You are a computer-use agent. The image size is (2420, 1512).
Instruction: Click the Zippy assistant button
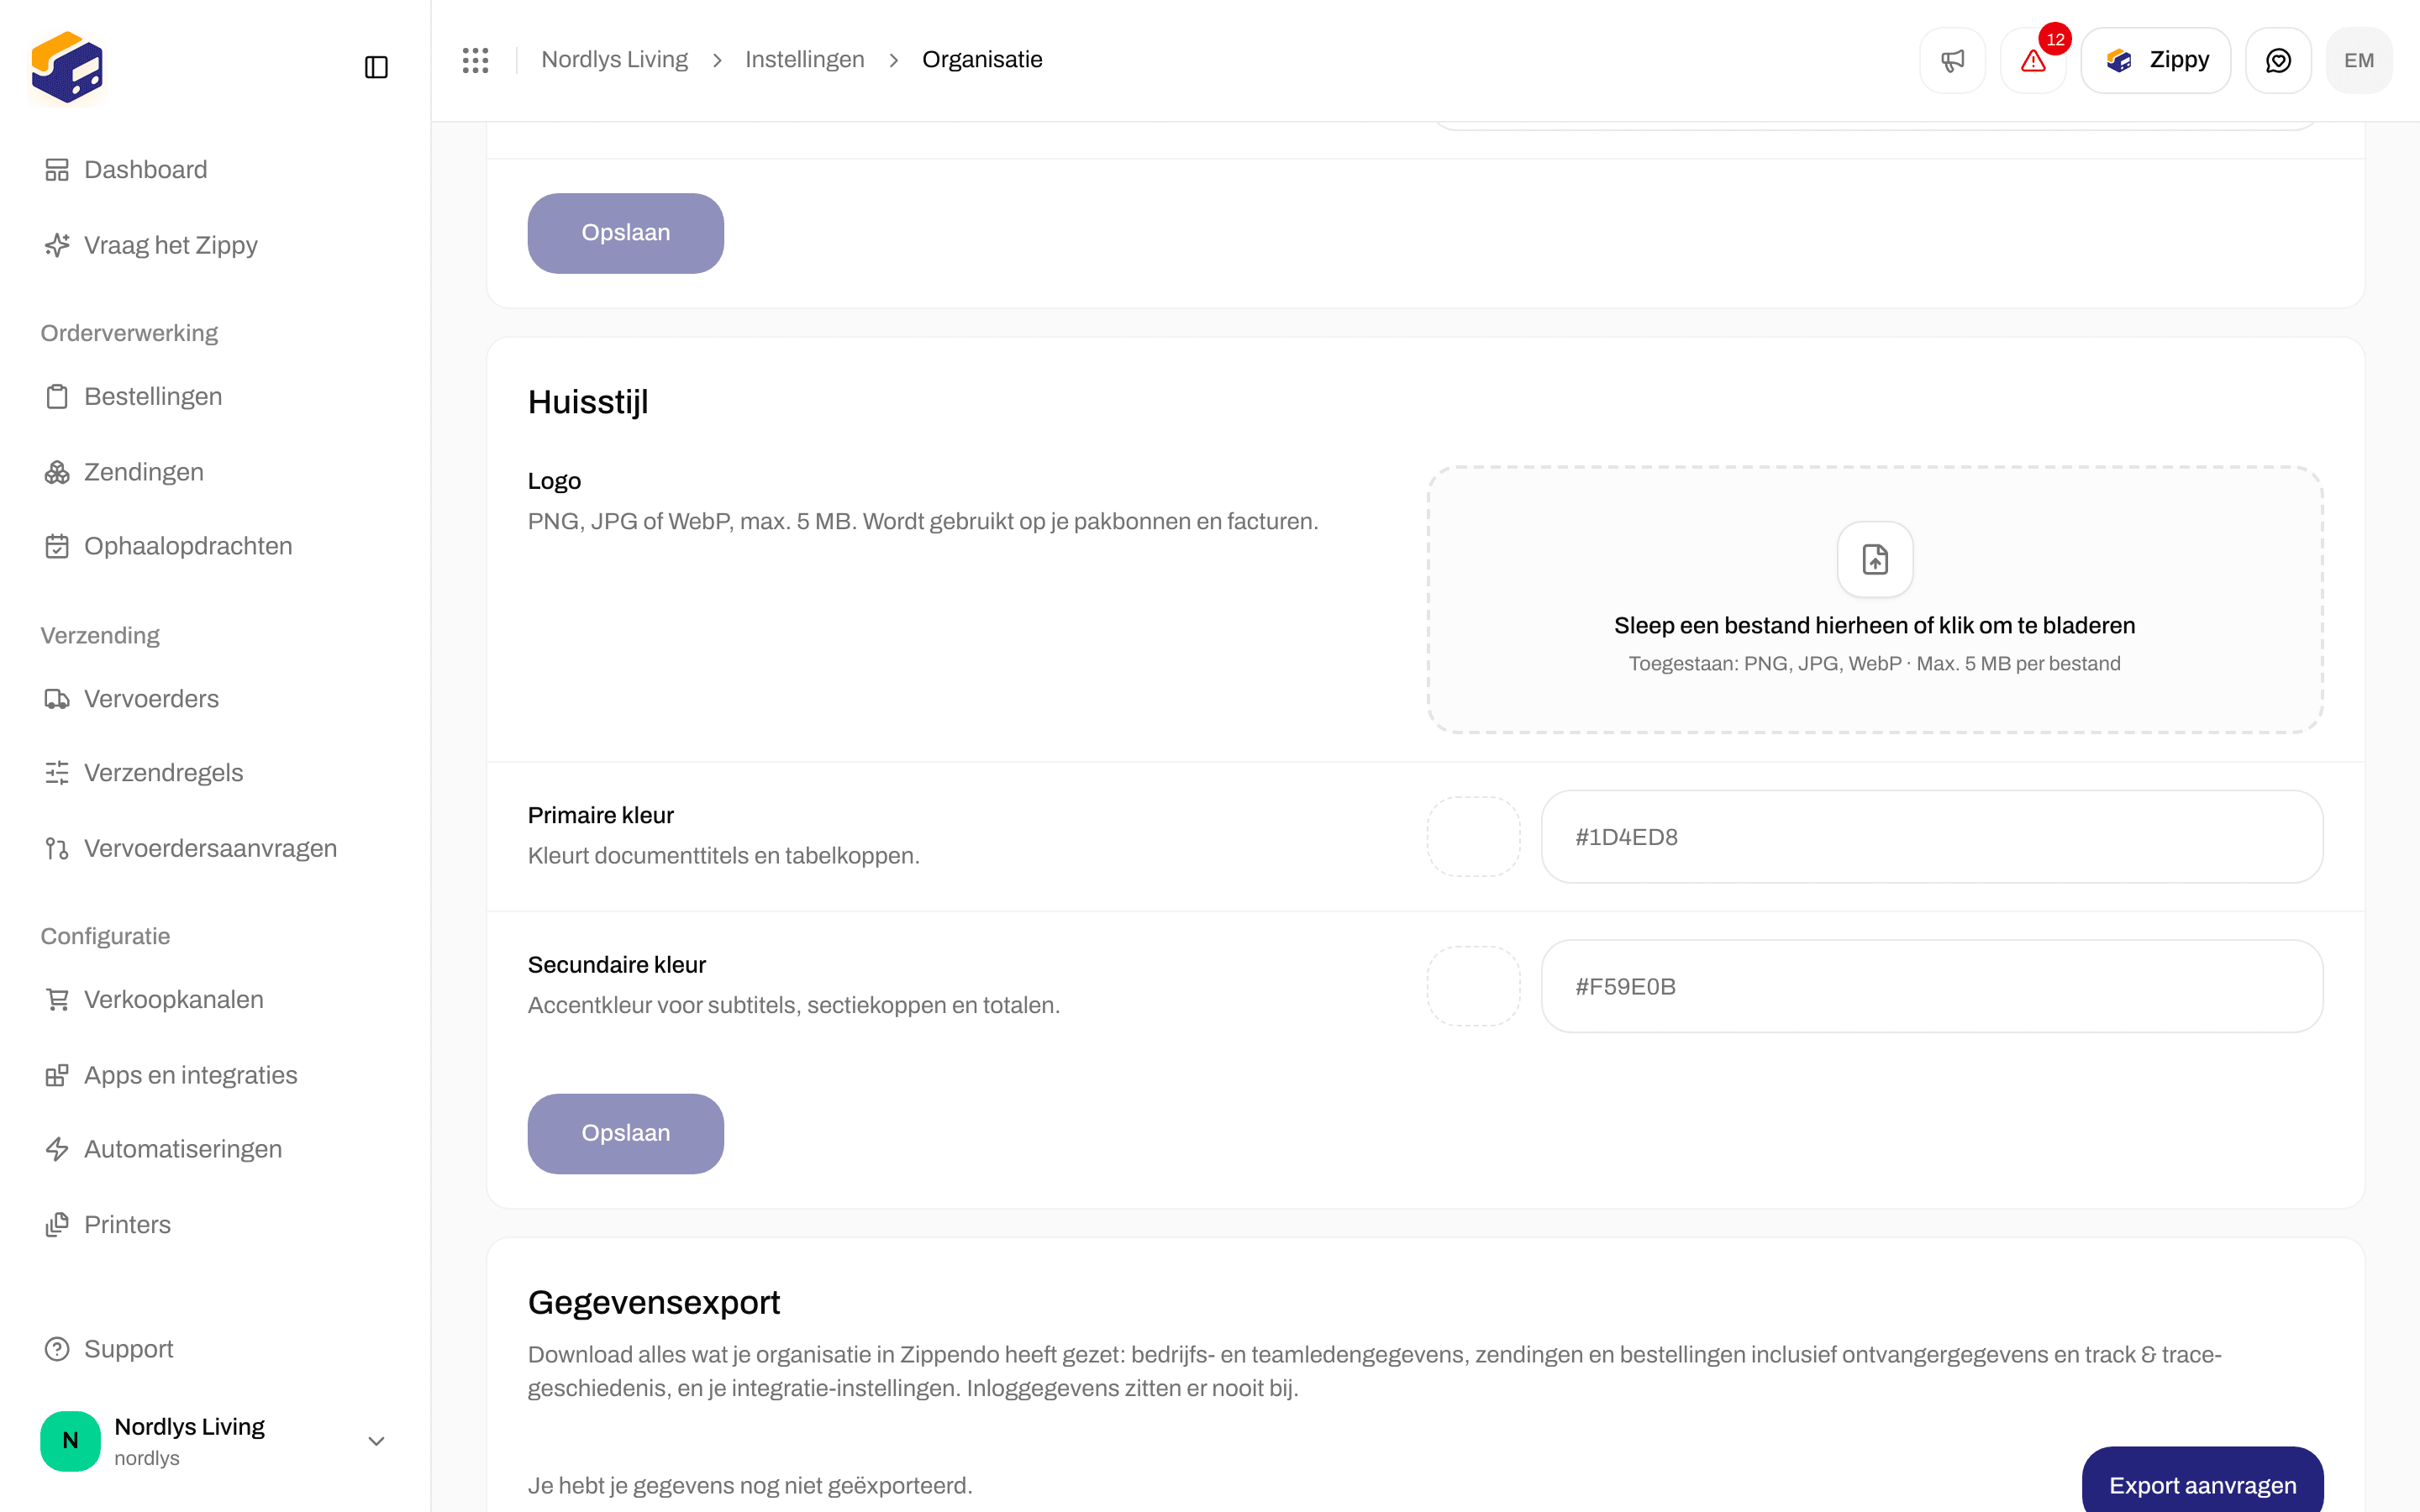click(2156, 60)
